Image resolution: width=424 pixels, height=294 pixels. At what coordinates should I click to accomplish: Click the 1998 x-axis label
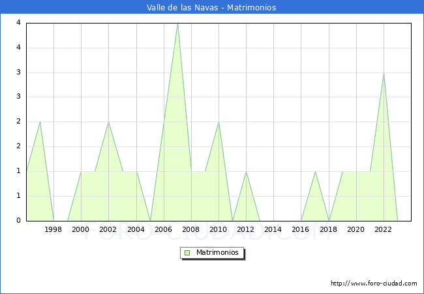point(53,229)
